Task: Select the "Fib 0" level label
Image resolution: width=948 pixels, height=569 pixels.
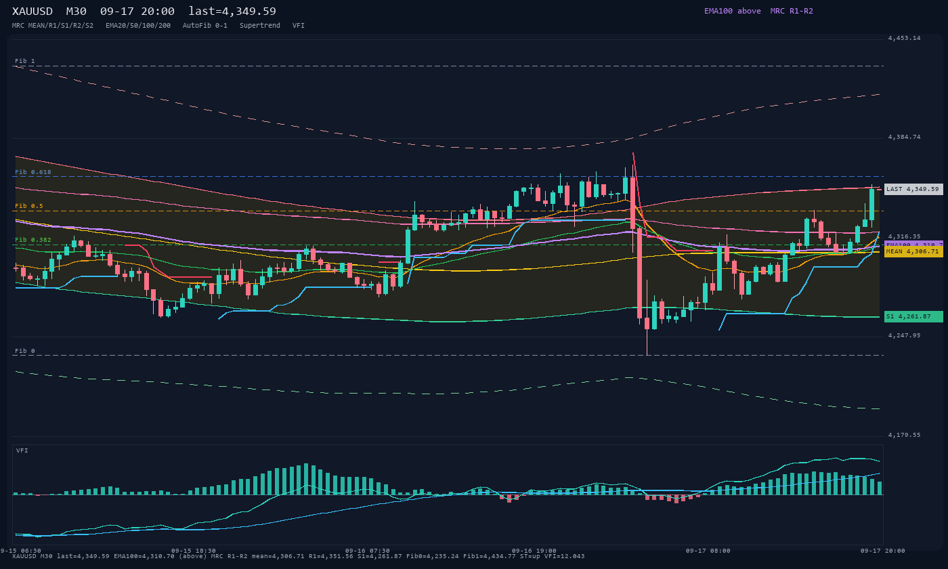Action: (x=25, y=351)
